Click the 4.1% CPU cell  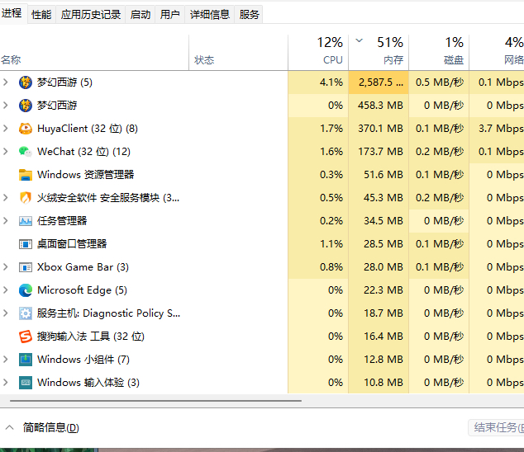pos(318,82)
